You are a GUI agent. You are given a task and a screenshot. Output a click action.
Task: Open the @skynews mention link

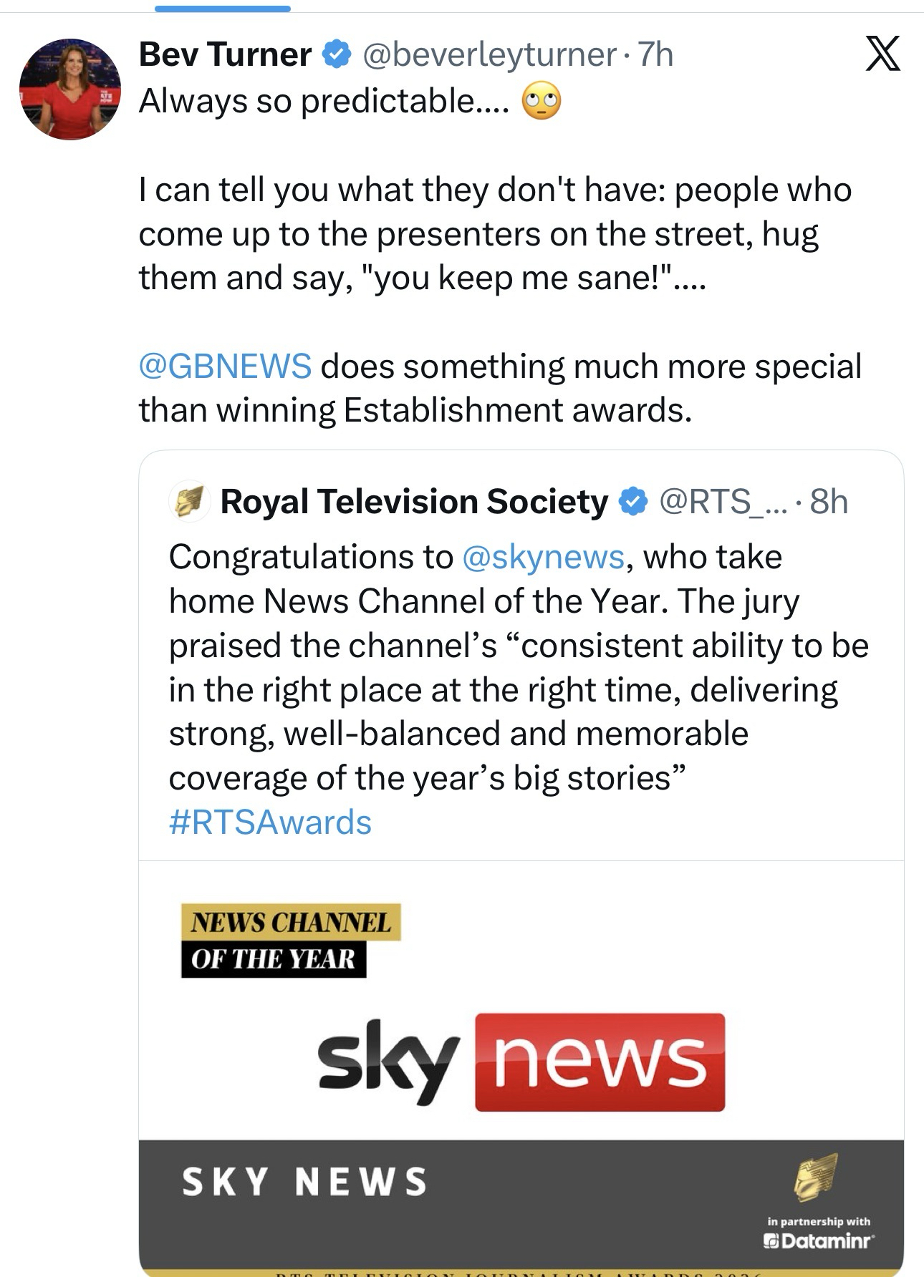[543, 557]
